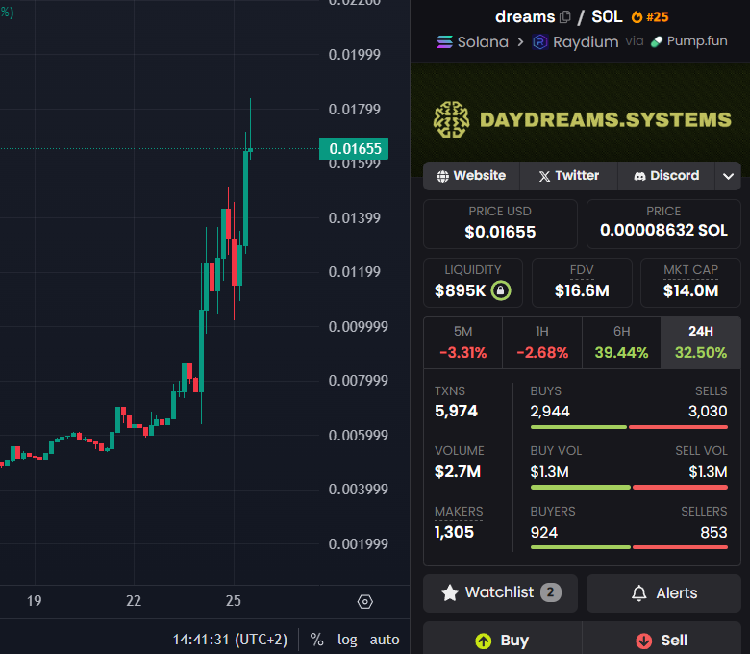Select the 1H timeframe tab
The image size is (750, 654).
pyautogui.click(x=542, y=342)
